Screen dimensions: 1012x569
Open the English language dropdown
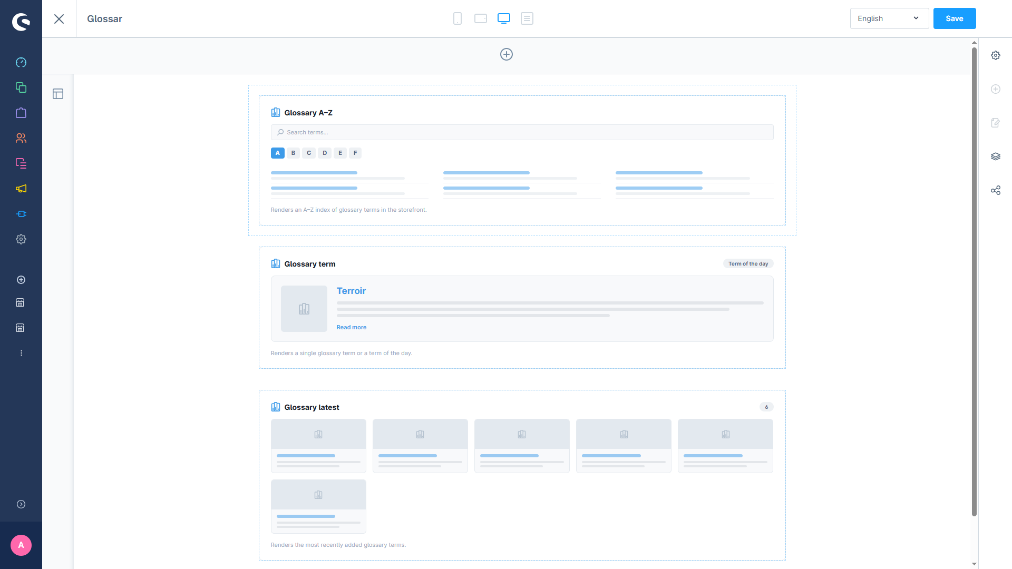[889, 18]
